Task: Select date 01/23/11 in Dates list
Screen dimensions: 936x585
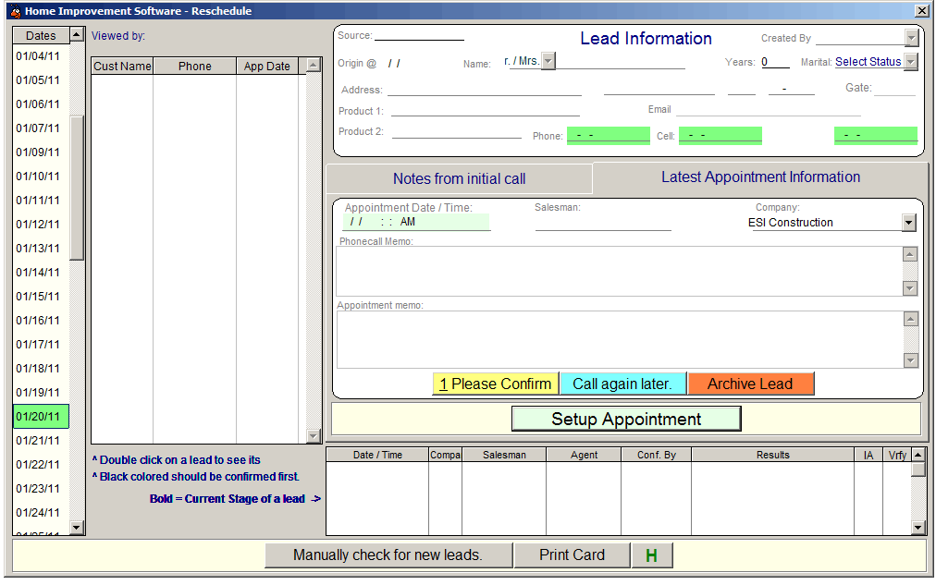Action: click(41, 488)
